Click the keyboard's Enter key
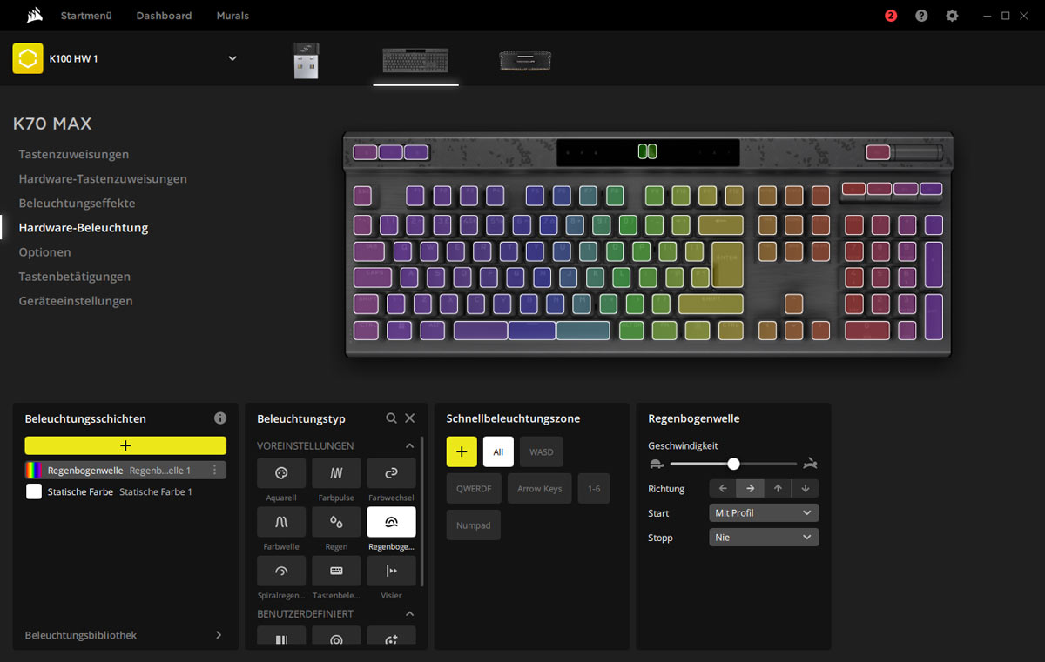 click(x=727, y=264)
